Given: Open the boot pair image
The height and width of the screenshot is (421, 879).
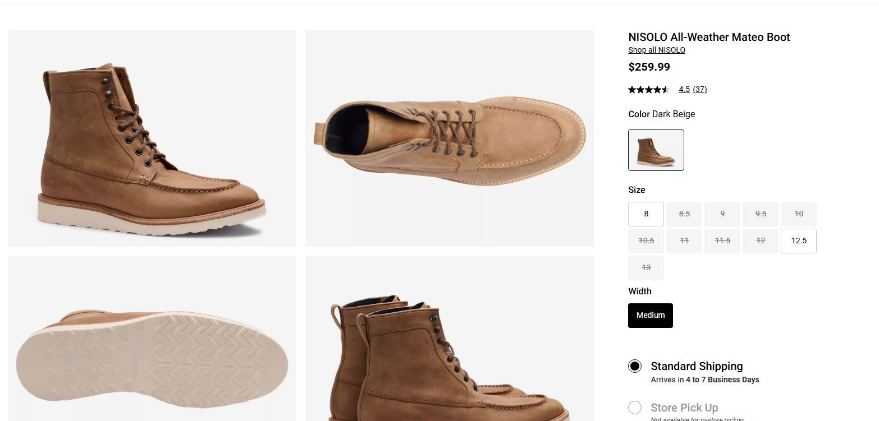Looking at the screenshot, I should pos(450,339).
